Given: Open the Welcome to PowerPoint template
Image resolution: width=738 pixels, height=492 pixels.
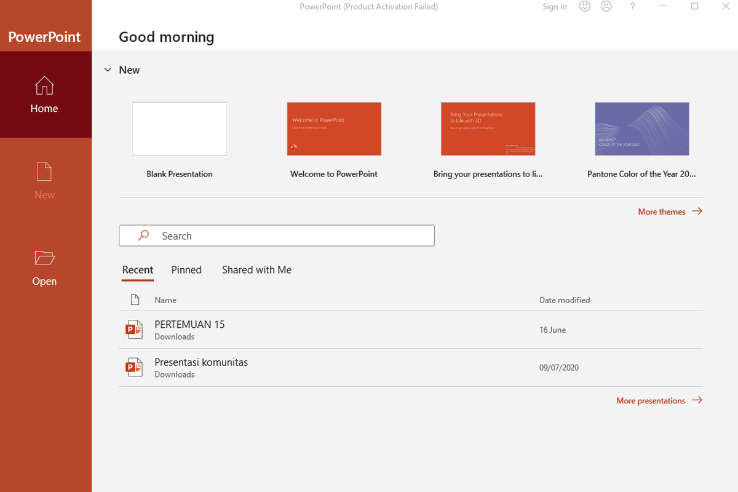Looking at the screenshot, I should click(x=334, y=129).
